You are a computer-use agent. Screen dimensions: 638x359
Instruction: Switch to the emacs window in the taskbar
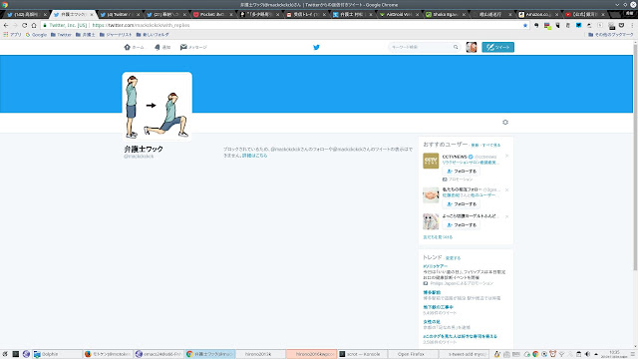[x=159, y=354]
